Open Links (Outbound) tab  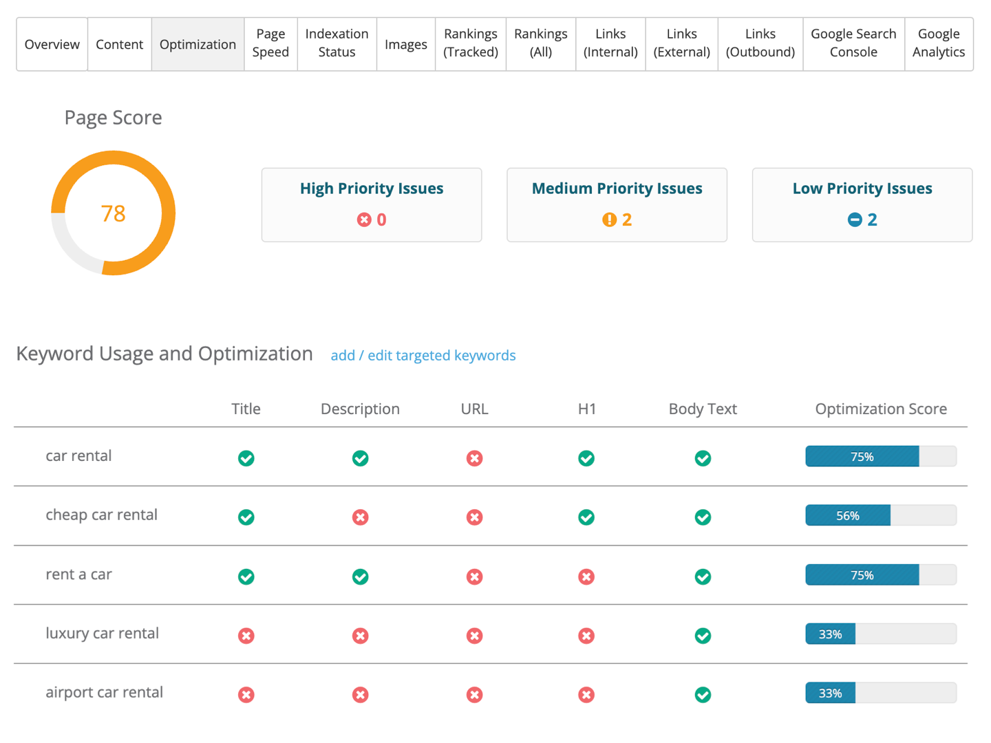click(760, 44)
